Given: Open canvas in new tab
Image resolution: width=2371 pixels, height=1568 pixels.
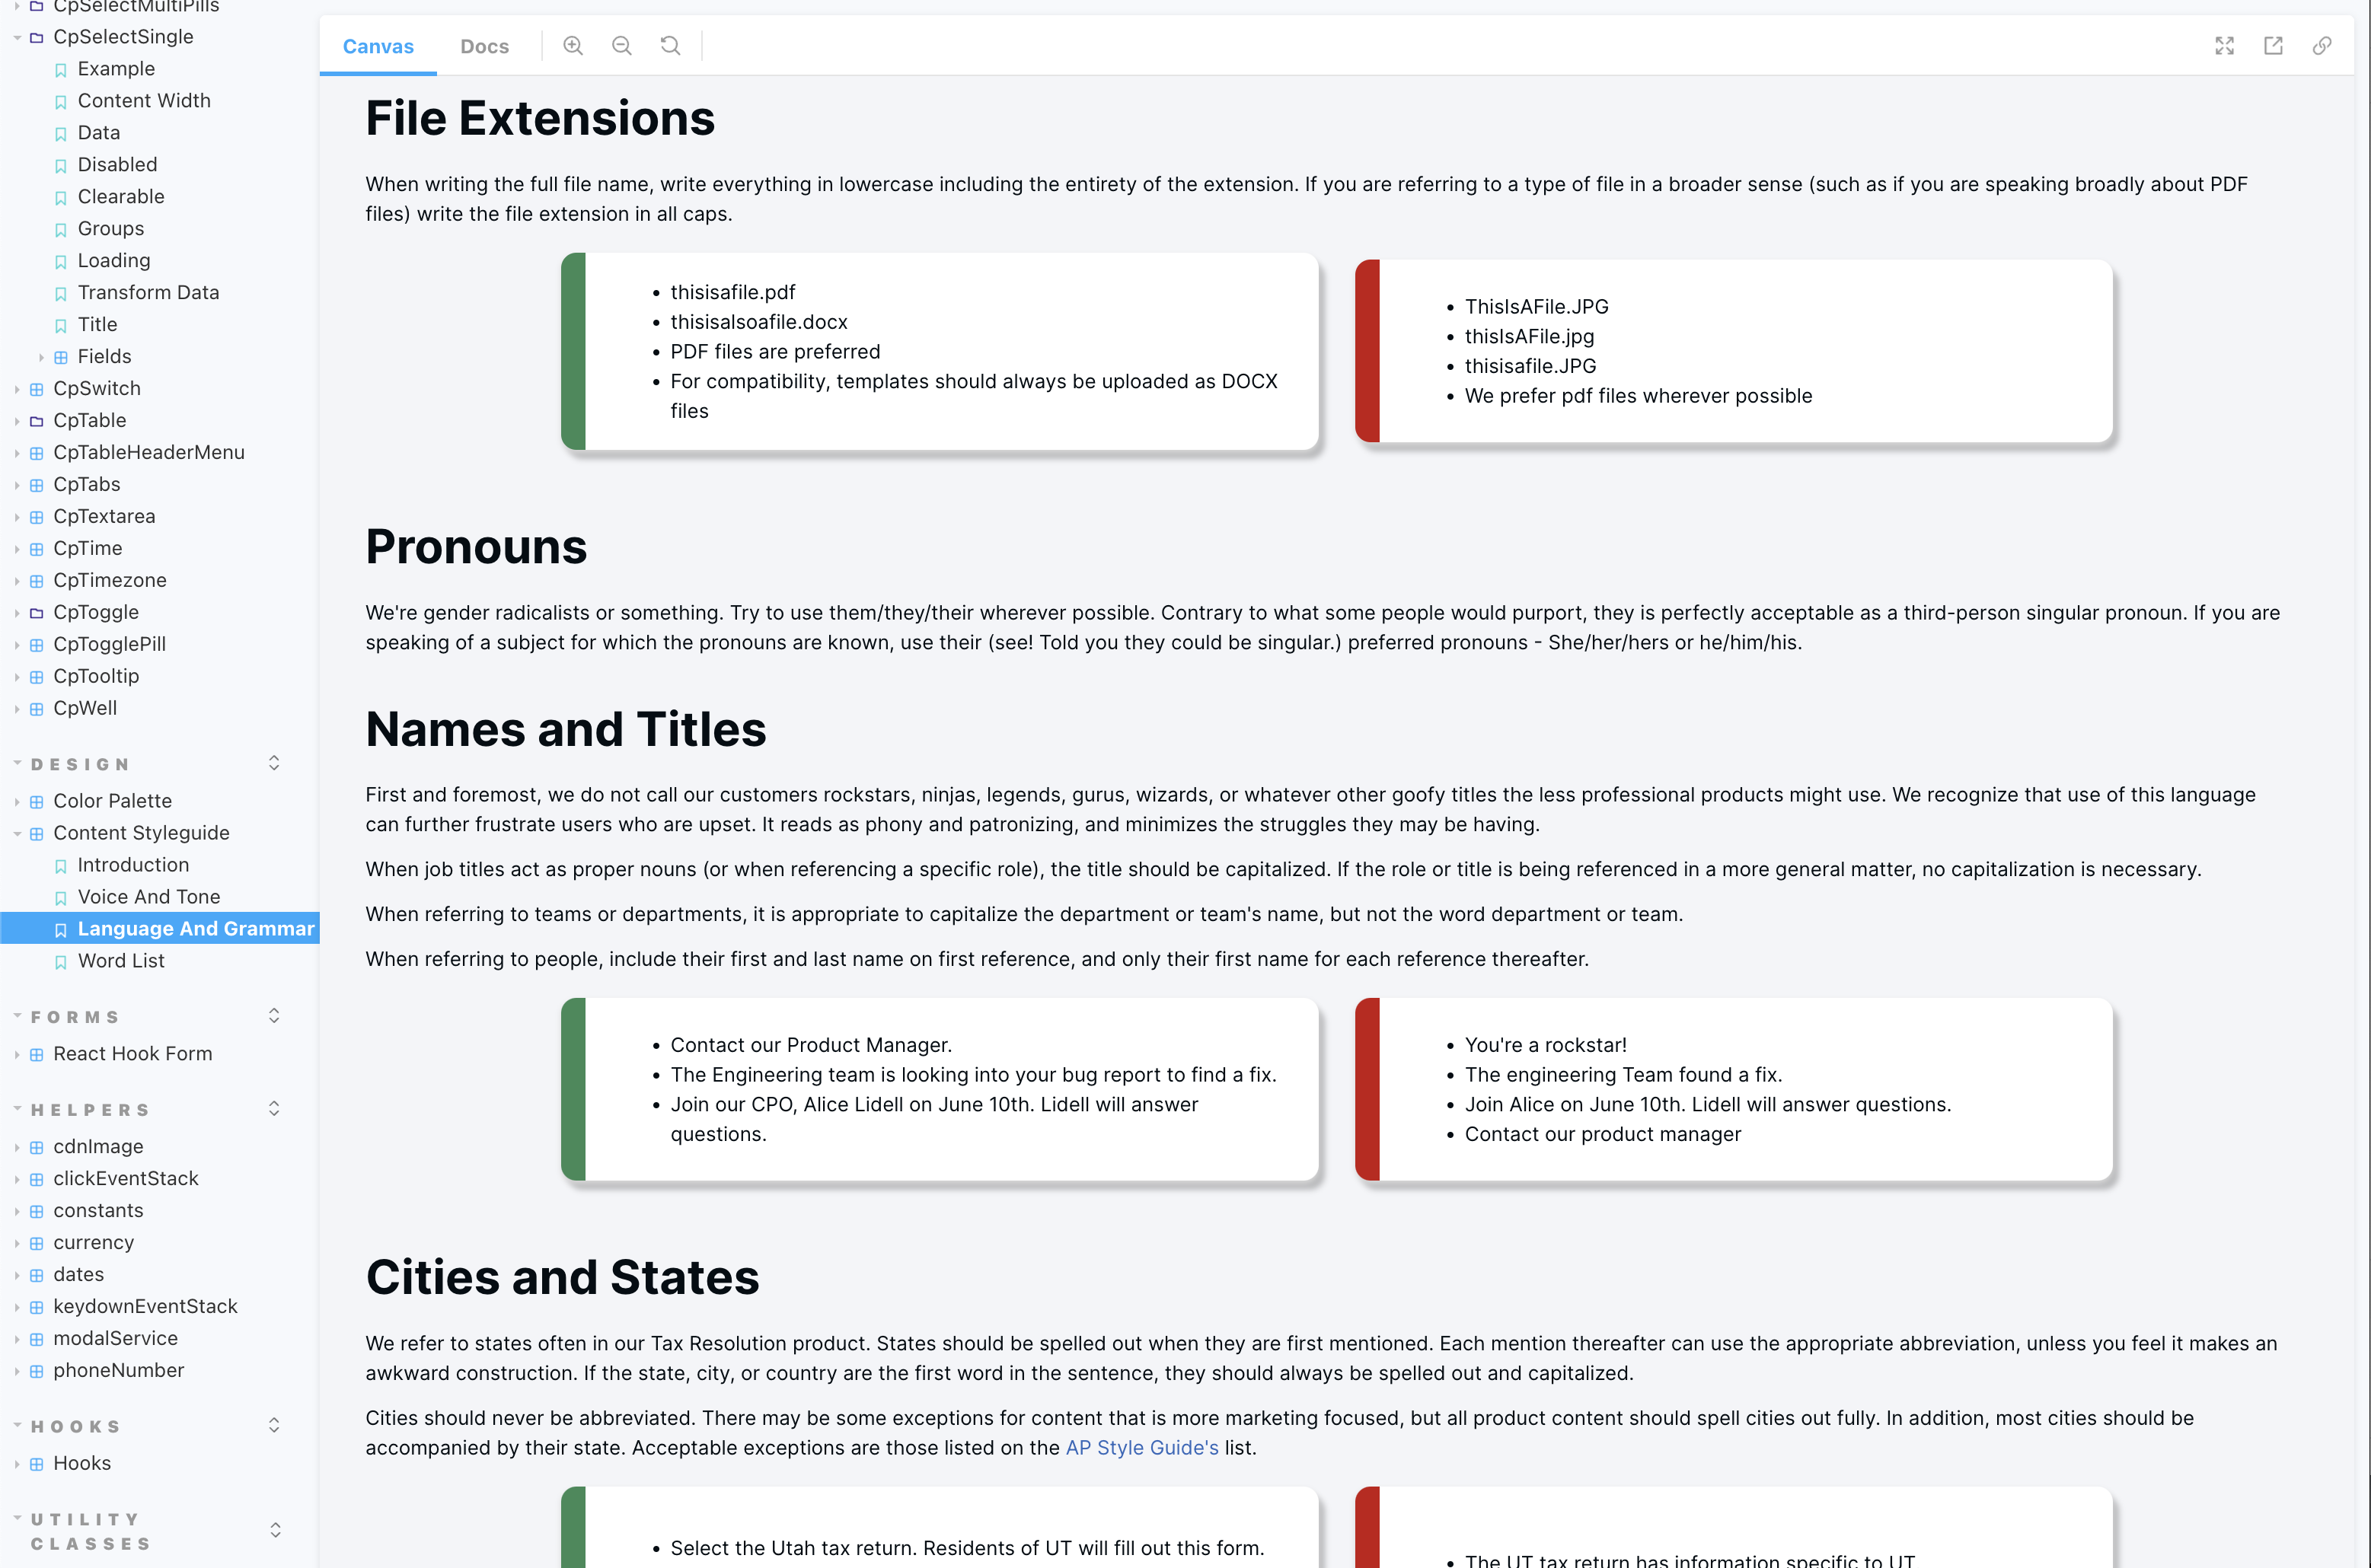Looking at the screenshot, I should pyautogui.click(x=2273, y=46).
